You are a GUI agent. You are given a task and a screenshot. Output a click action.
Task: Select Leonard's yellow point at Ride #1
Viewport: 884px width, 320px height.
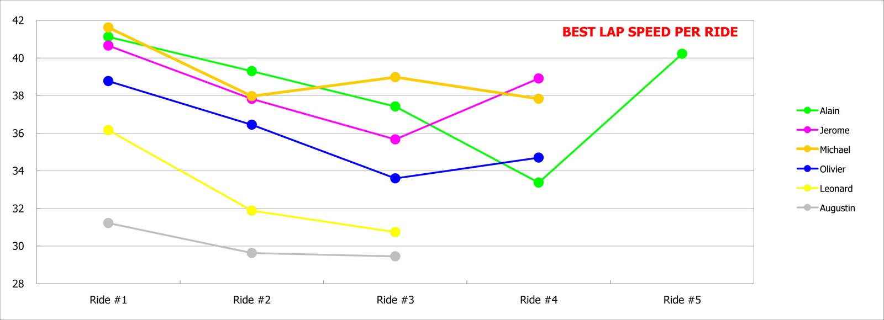108,130
